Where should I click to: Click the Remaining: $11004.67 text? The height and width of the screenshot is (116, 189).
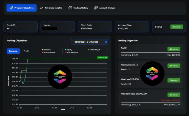coord(131,105)
